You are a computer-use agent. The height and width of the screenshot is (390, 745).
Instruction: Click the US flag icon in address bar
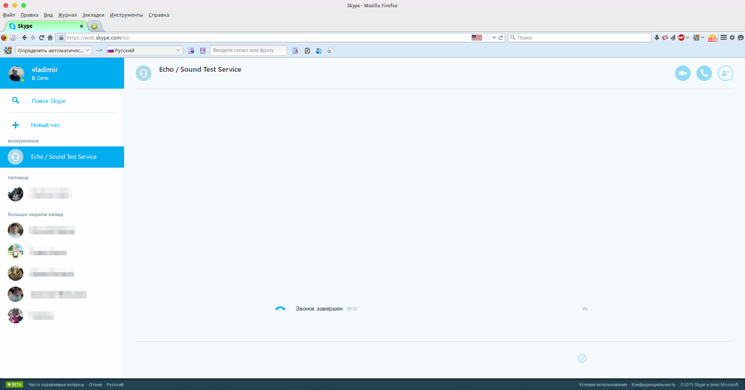pos(477,38)
